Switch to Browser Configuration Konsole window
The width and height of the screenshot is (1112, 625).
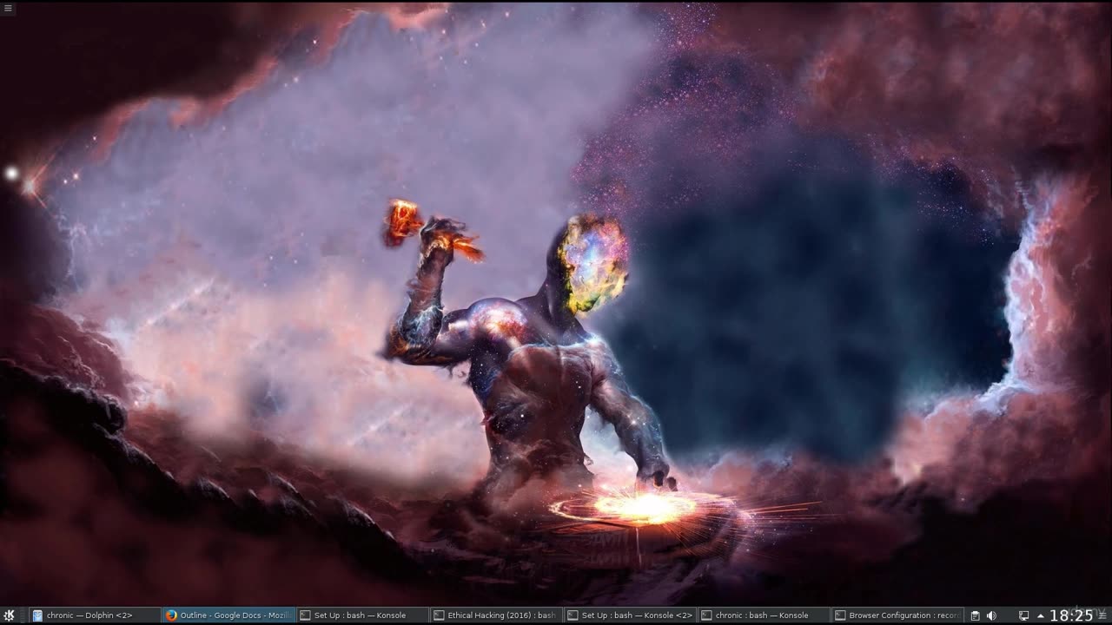click(897, 615)
